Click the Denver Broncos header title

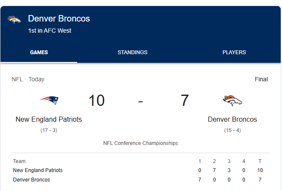coord(59,18)
